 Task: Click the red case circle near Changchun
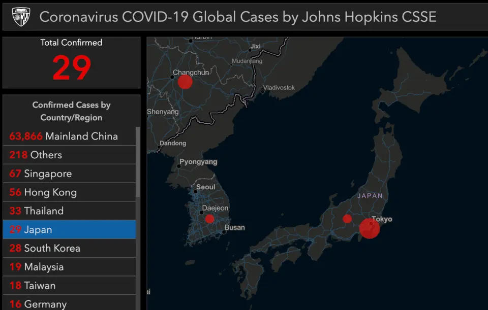tap(185, 82)
